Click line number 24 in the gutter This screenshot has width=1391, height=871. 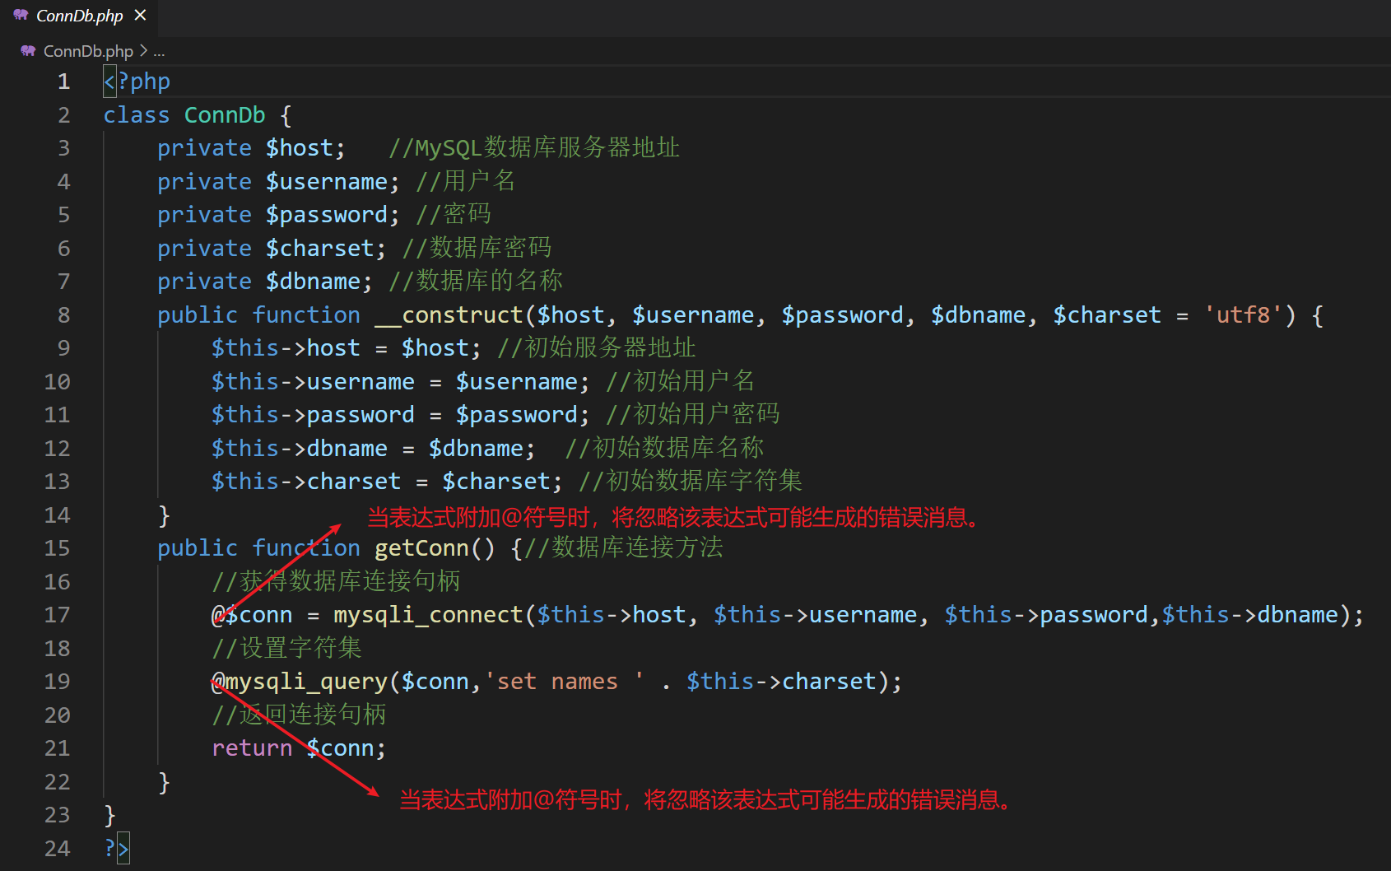tap(57, 849)
